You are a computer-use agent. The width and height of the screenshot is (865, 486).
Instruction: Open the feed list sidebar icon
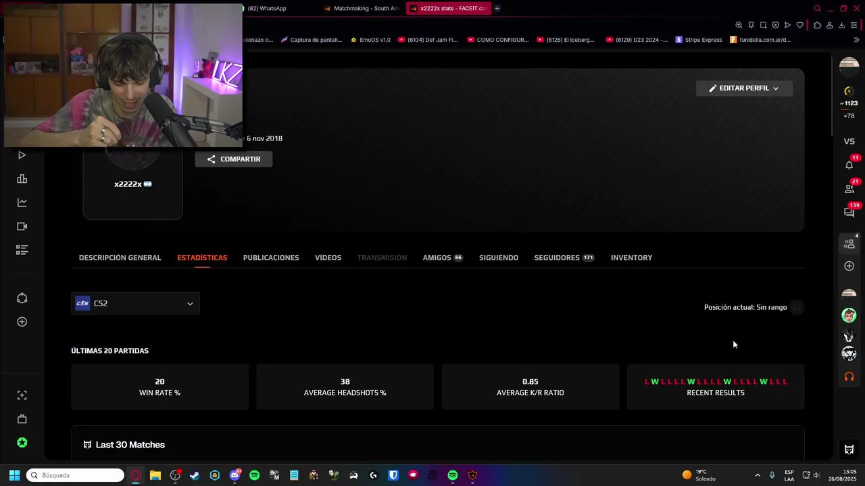pos(22,250)
